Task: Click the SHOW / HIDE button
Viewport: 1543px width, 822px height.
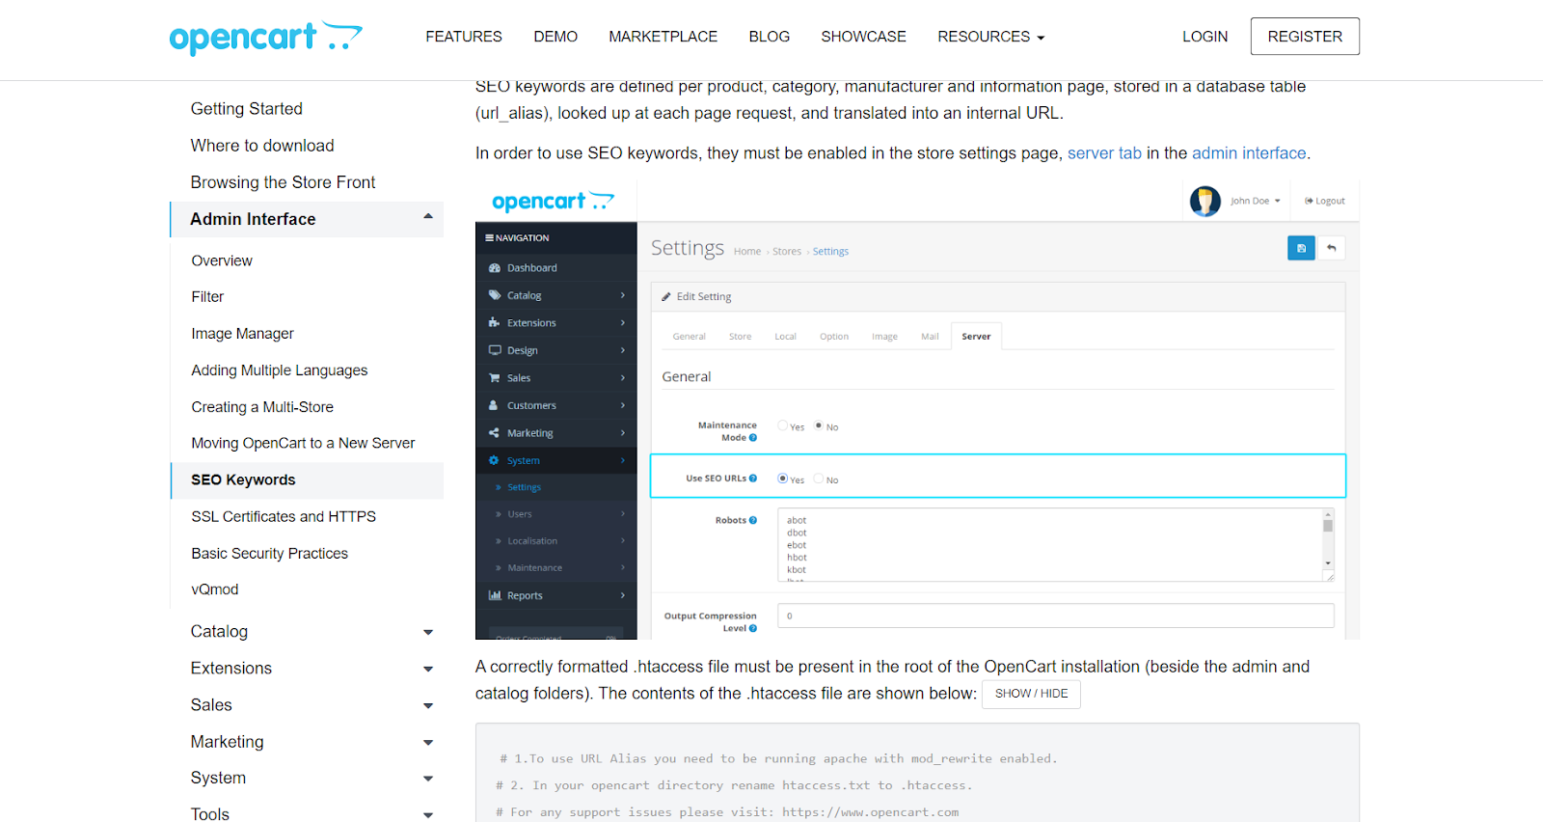Action: point(1031,694)
